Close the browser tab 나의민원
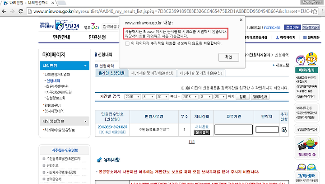Image resolution: width=325 pixels, height=184 pixels. 53,3
